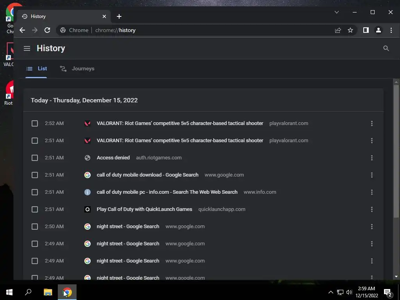400x300 pixels.
Task: Check the call of duty mobile pc entry
Action: point(35,192)
